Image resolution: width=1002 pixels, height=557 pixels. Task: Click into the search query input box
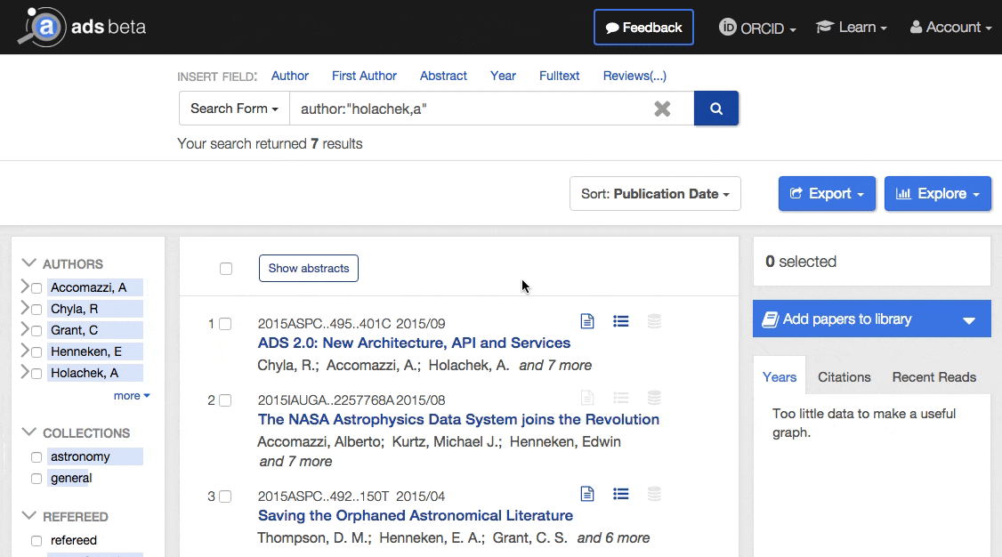[472, 109]
